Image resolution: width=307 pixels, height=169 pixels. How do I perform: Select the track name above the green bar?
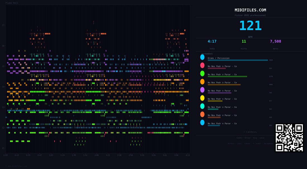click(222, 74)
